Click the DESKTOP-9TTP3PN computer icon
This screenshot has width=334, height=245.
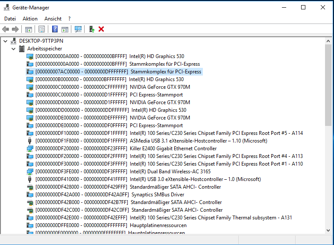coord(14,41)
